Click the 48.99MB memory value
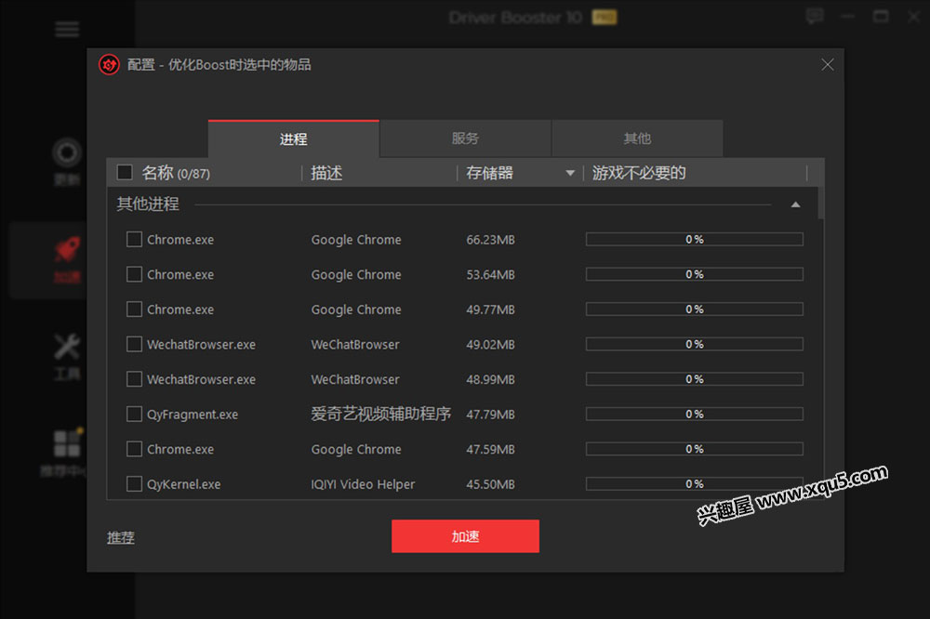 [x=490, y=379]
